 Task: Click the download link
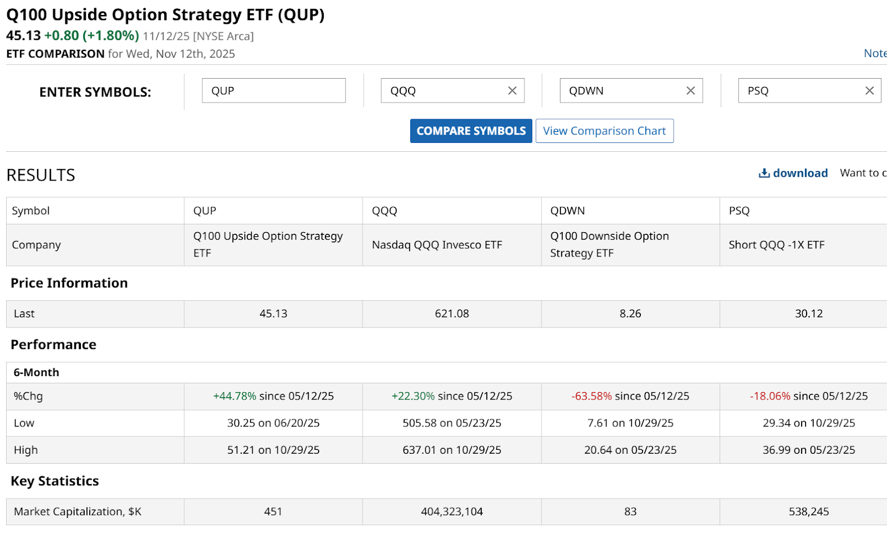[801, 173]
